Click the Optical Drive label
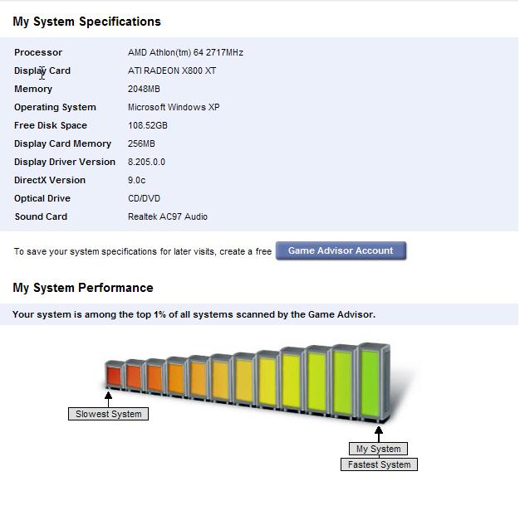The height and width of the screenshot is (520, 520). pos(42,198)
